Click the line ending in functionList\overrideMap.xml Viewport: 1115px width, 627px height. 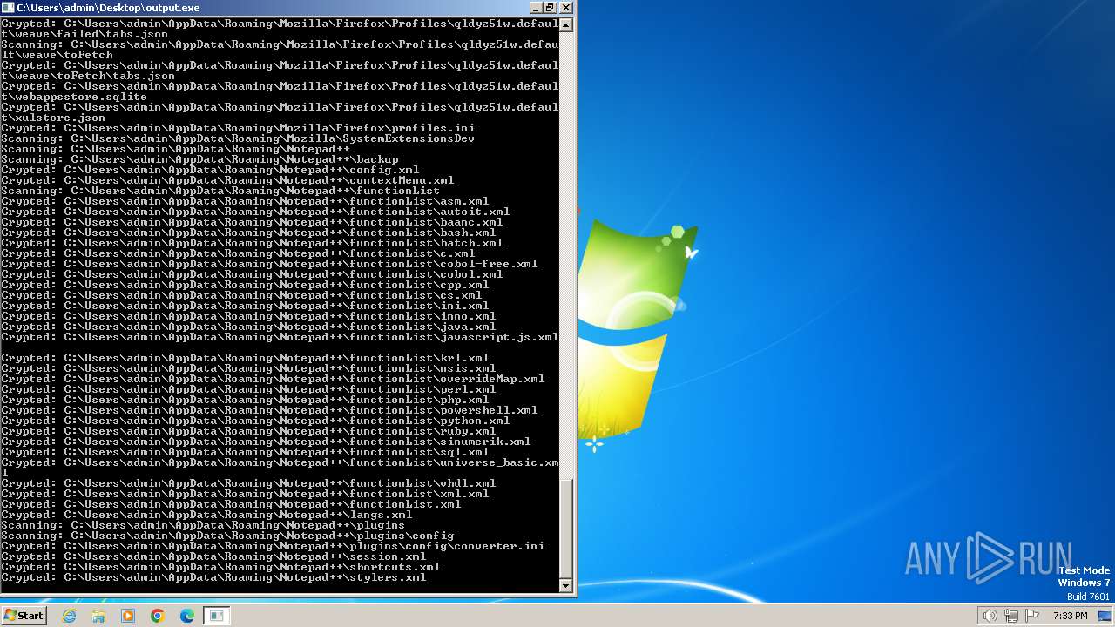point(273,379)
